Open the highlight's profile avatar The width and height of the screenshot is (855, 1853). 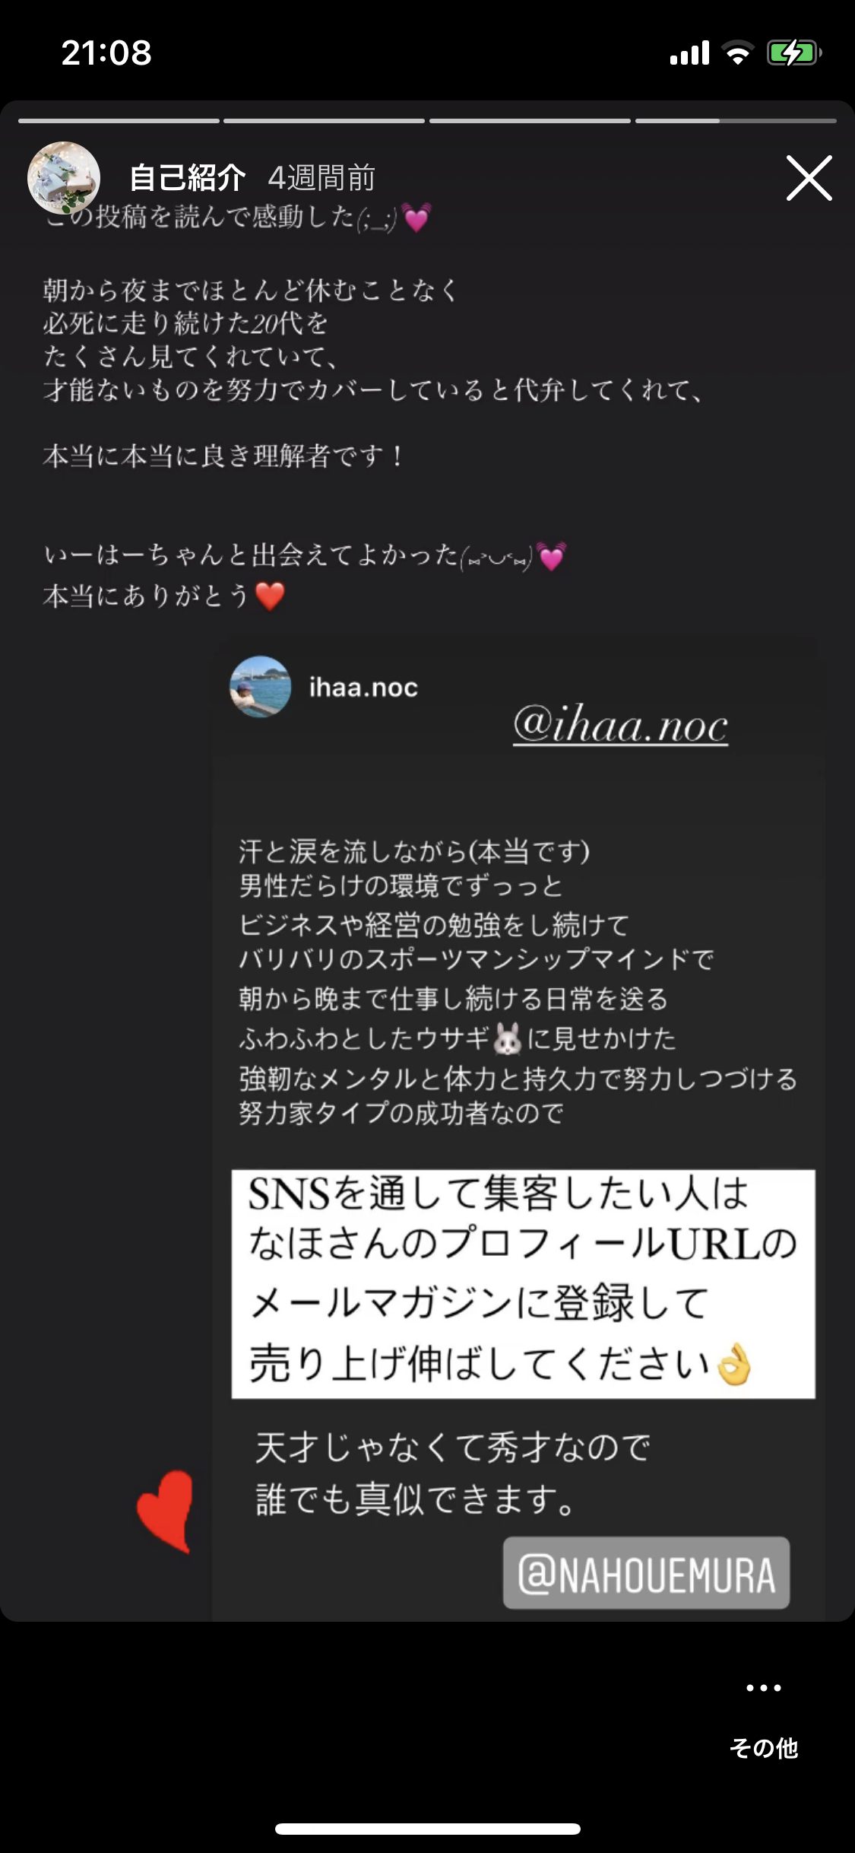64,178
